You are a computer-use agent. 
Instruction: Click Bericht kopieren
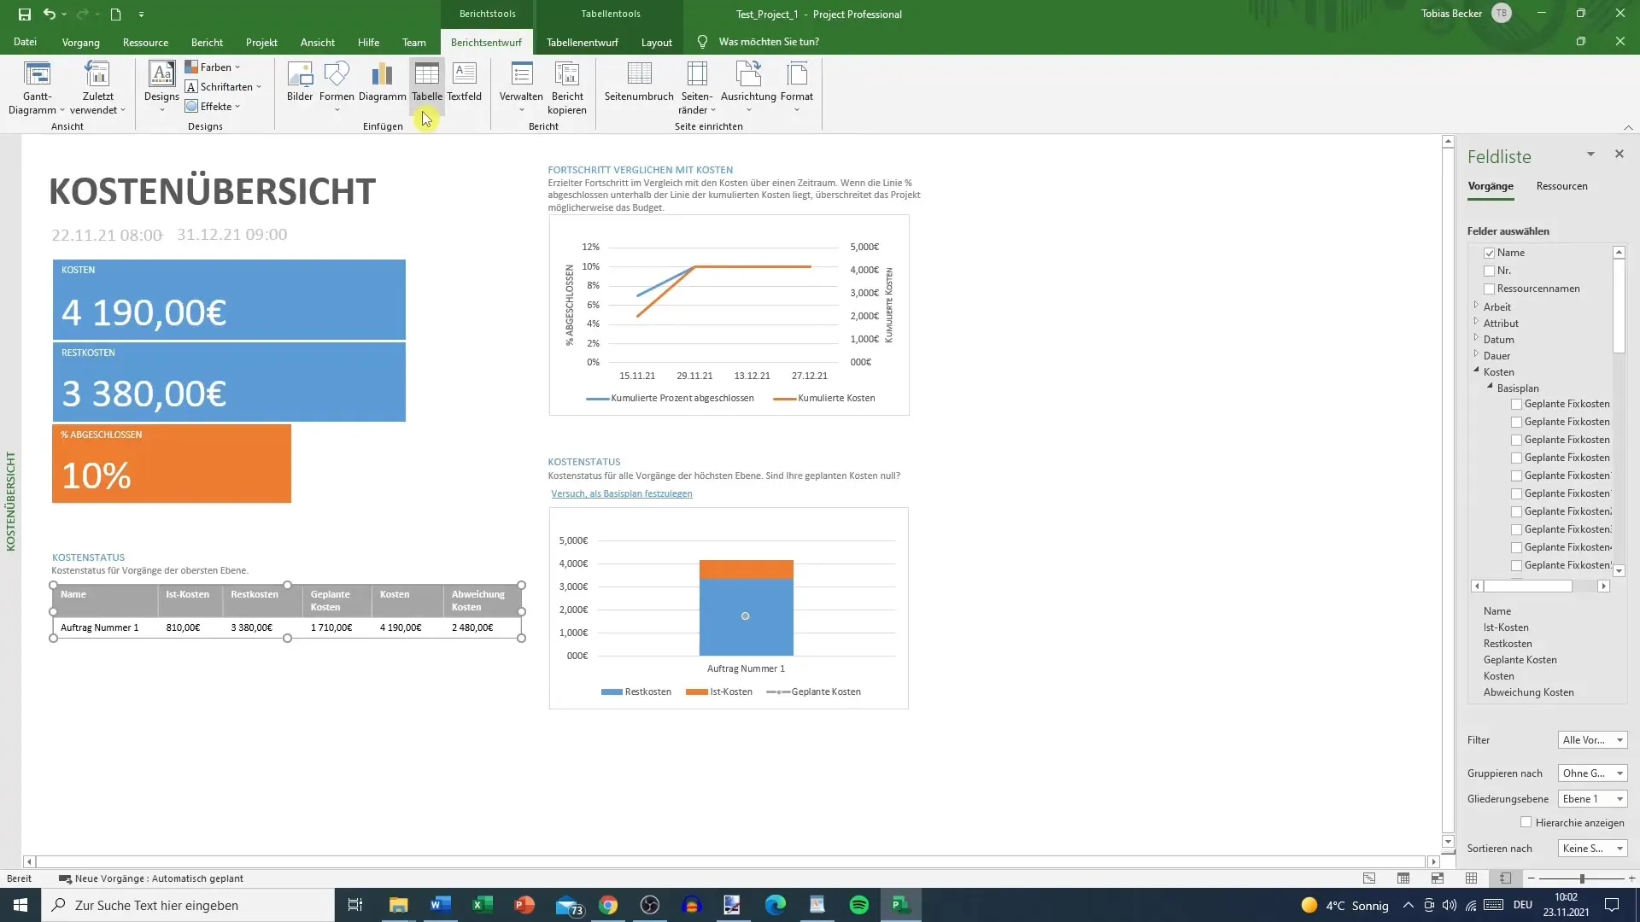click(567, 88)
